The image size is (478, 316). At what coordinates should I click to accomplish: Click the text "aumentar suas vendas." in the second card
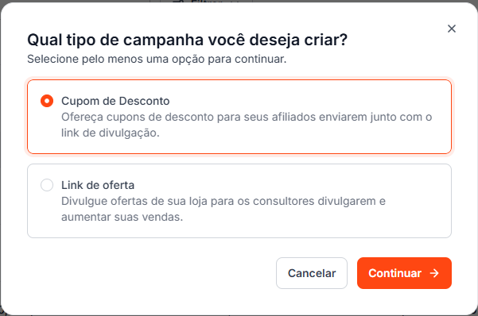tap(122, 217)
